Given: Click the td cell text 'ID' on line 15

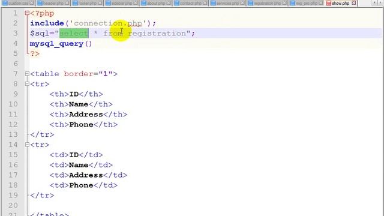Looking at the screenshot, I should [74, 155].
